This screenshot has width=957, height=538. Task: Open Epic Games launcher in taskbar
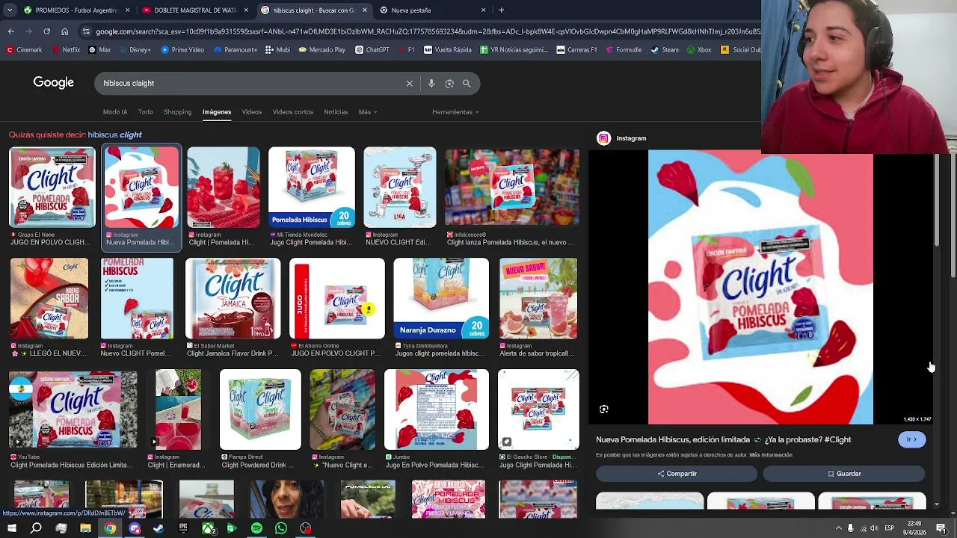(183, 528)
